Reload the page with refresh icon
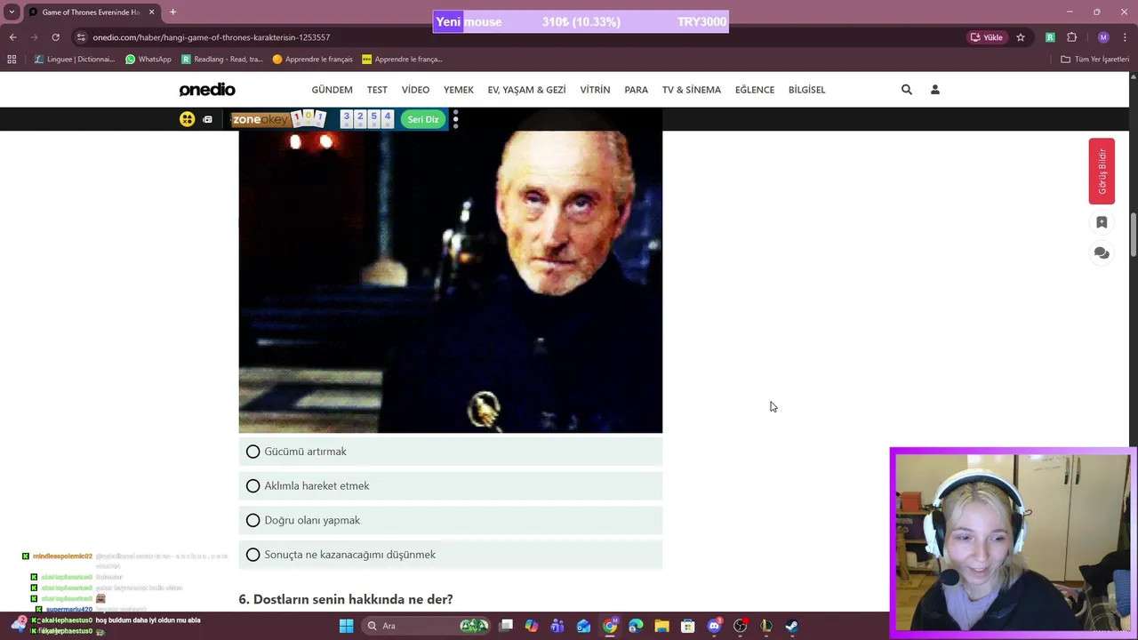The width and height of the screenshot is (1138, 640). (55, 37)
